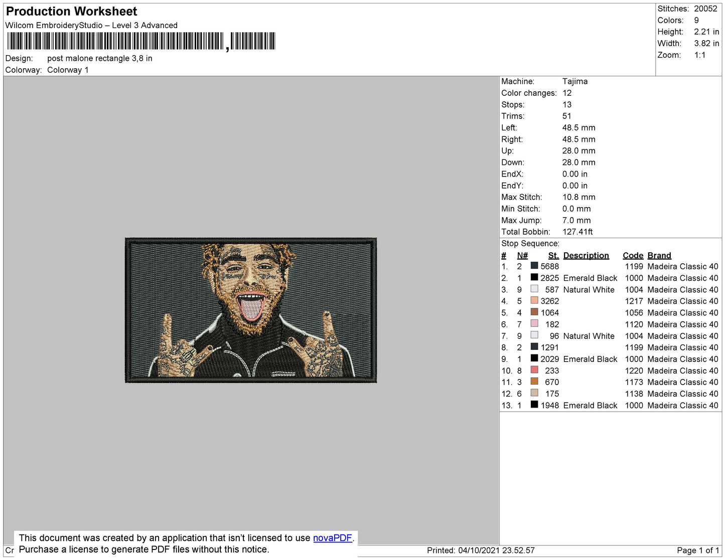Select the Emerald Black swatch in row 2
This screenshot has height=560, width=725.
point(534,277)
